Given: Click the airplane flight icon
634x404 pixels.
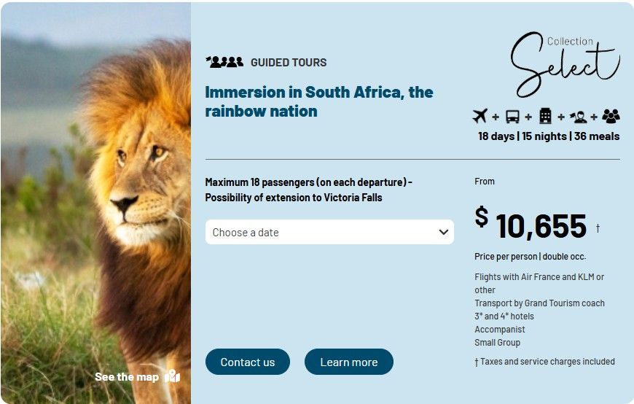Looking at the screenshot, I should (480, 116).
